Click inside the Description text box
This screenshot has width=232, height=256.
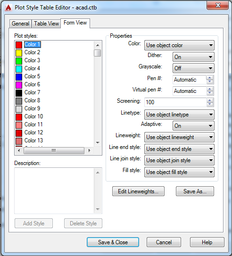54,190
